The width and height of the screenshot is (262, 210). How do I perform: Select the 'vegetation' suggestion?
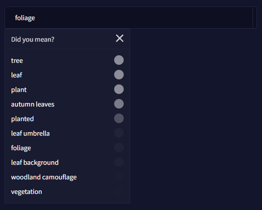[27, 192]
